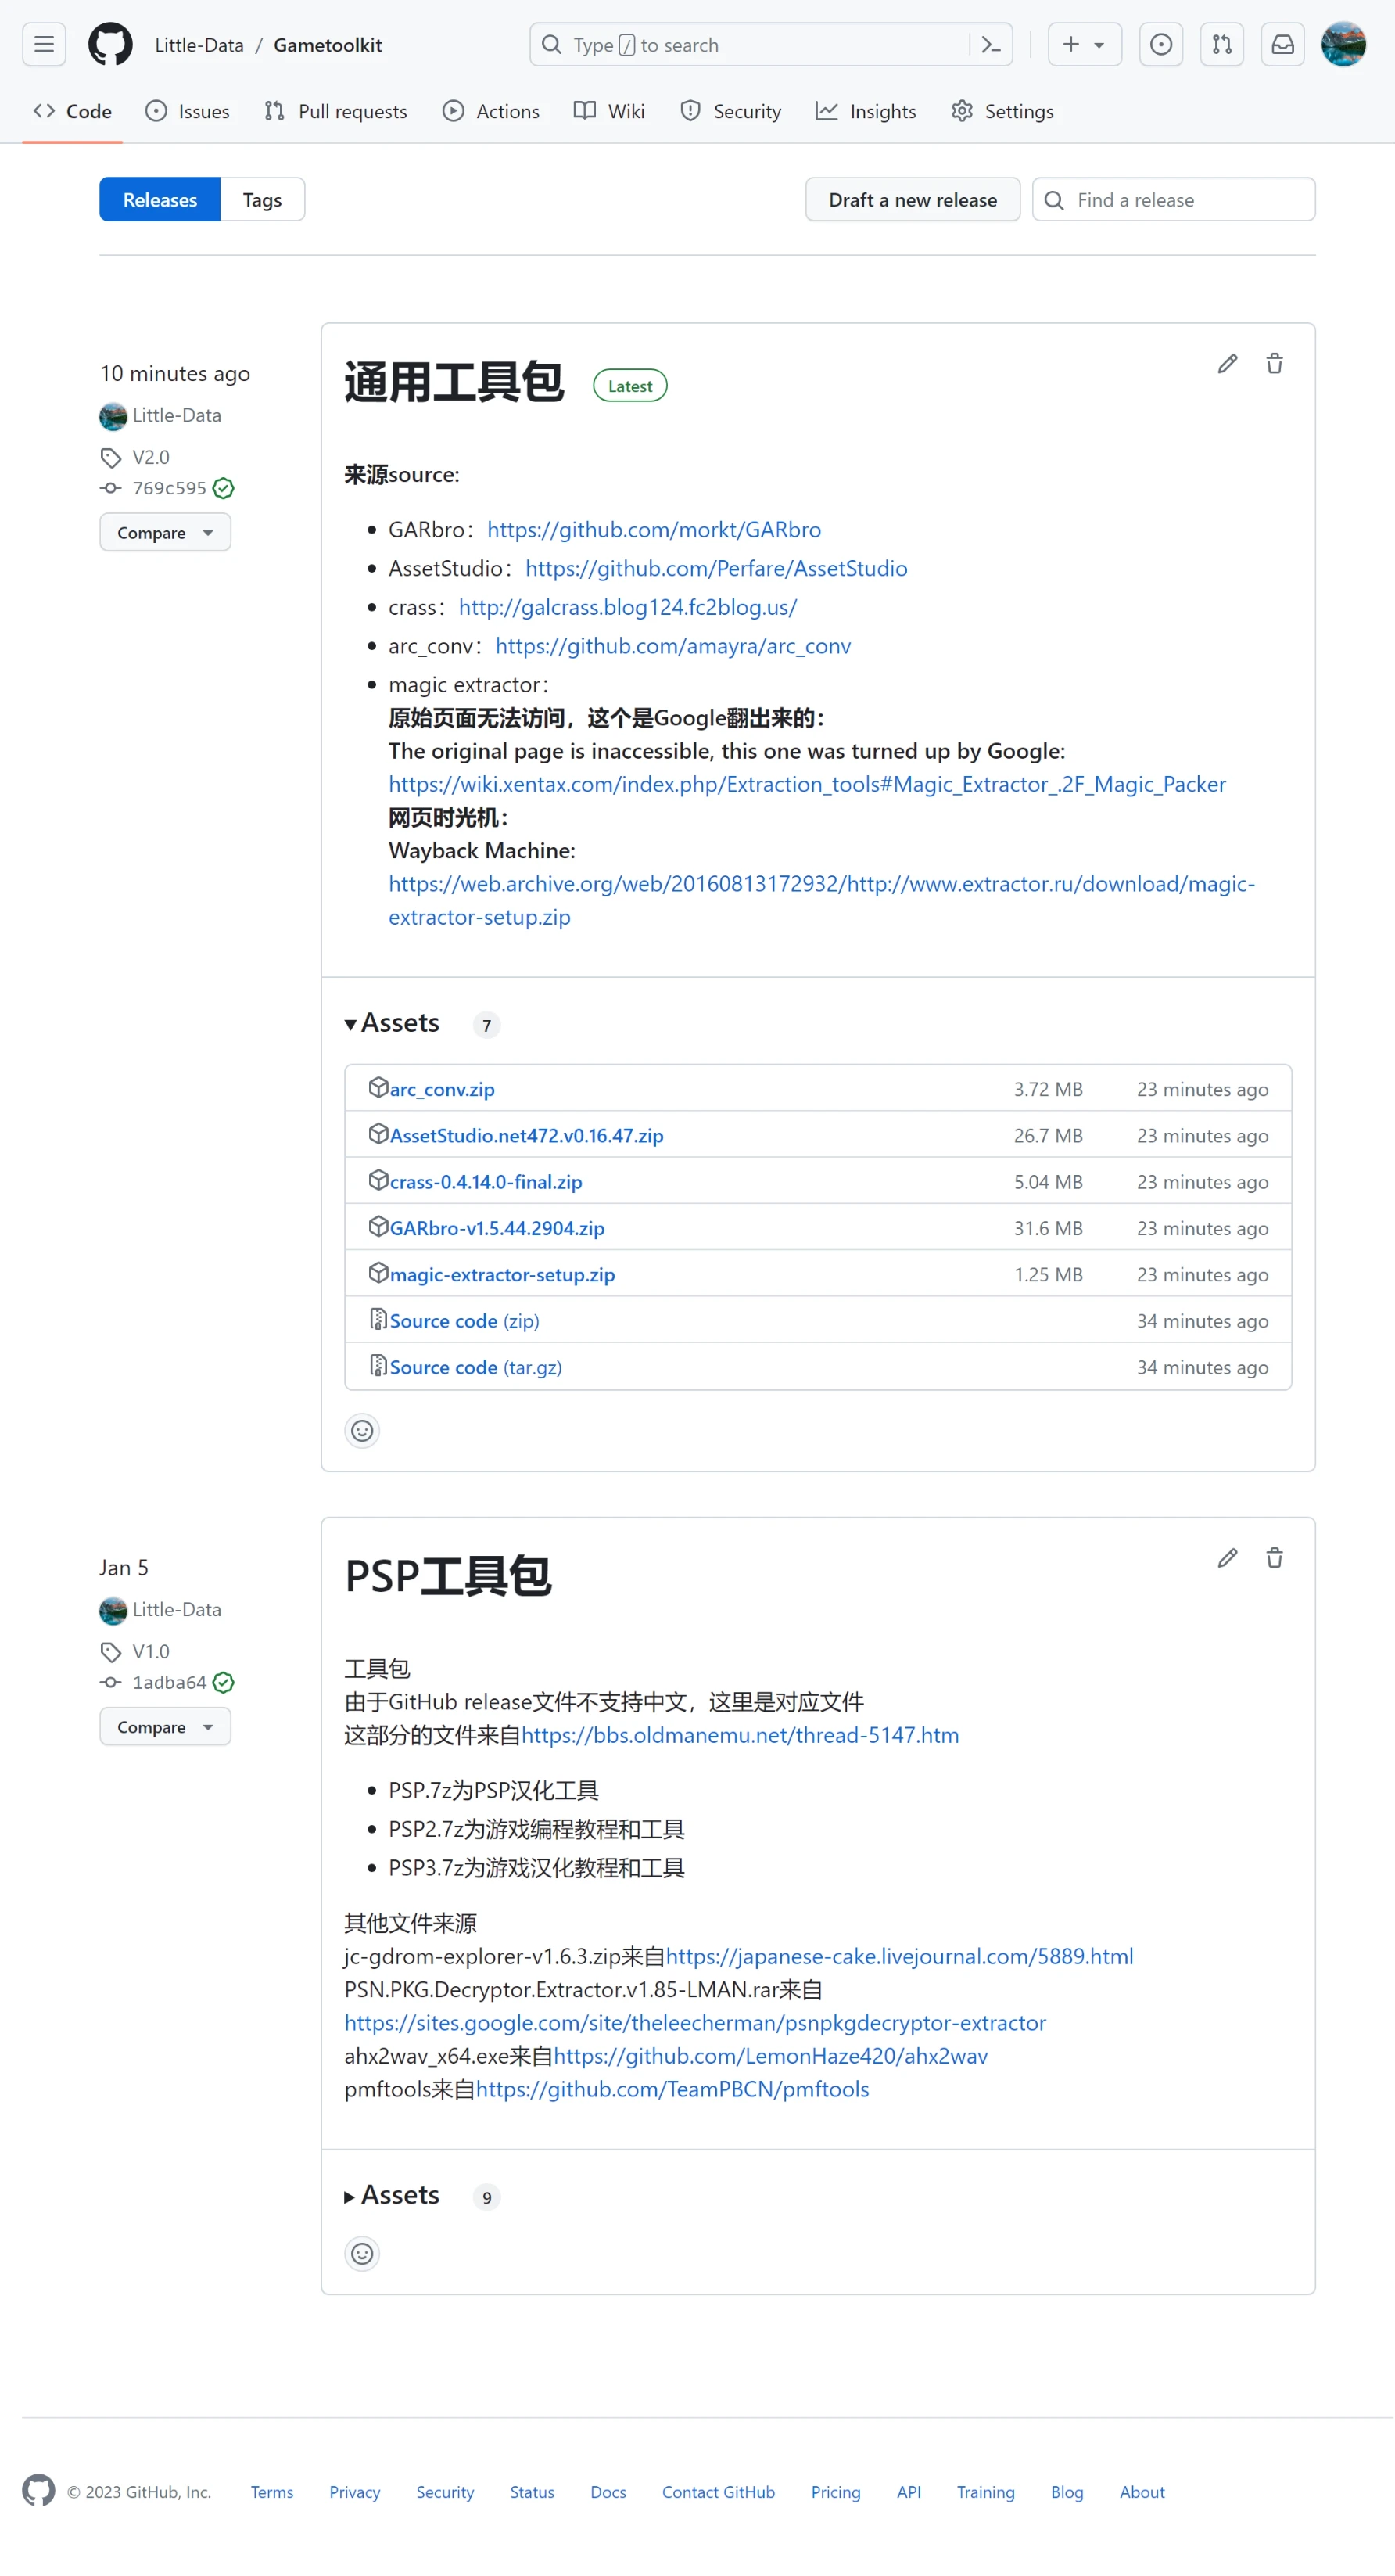Open the 通用工具包 release title
1395x2576 pixels.
point(454,383)
